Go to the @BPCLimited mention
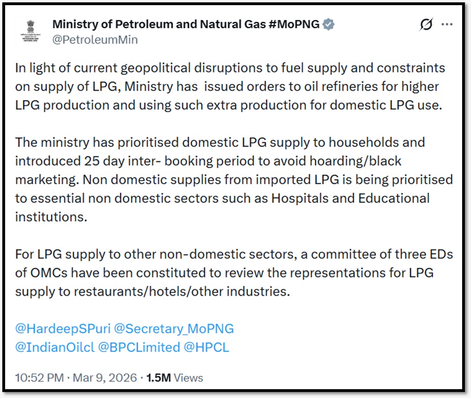 coord(139,347)
